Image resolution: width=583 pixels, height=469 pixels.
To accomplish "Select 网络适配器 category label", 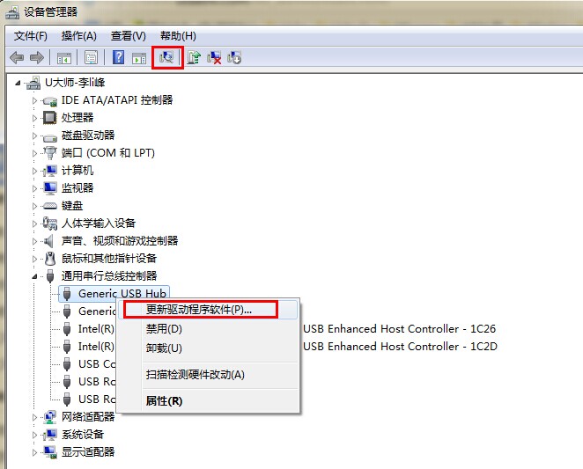I will pyautogui.click(x=88, y=417).
